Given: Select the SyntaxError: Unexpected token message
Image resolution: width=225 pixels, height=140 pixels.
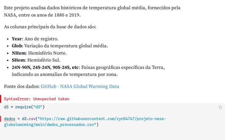Looking at the screenshot, I should [37, 99].
